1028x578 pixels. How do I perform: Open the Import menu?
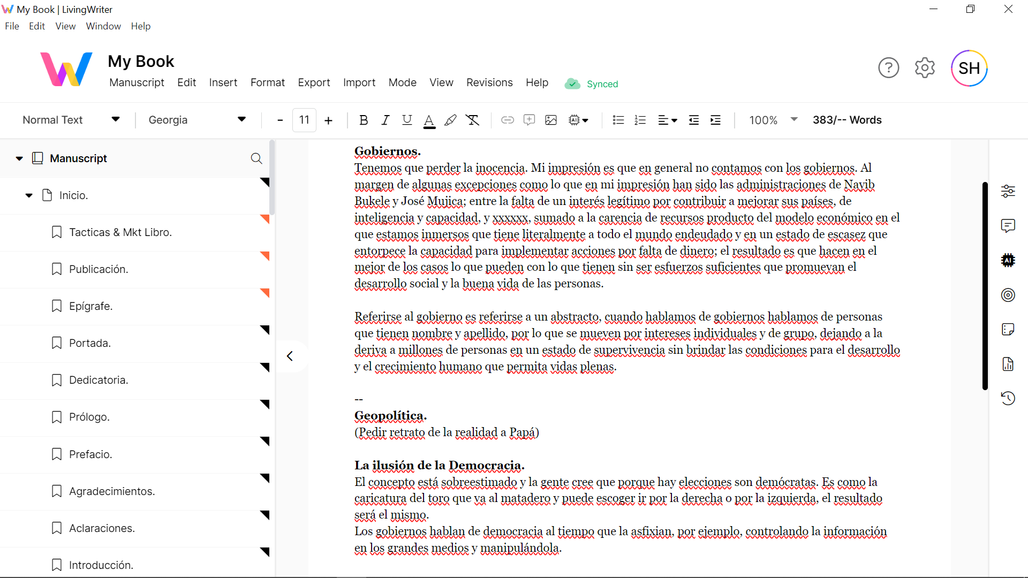[359, 82]
